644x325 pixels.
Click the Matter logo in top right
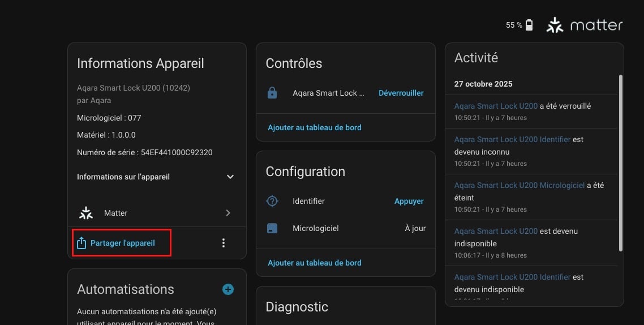click(584, 25)
